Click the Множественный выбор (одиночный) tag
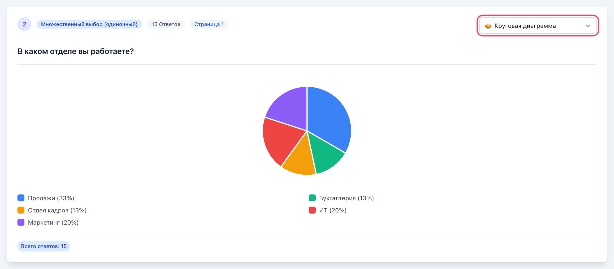This screenshot has width=614, height=269. click(x=89, y=24)
